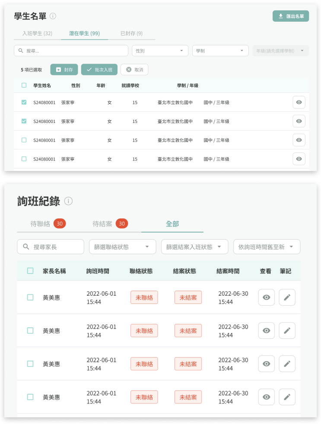The height and width of the screenshot is (426, 321).
Task: Click the eye view icon in third 黃美惠 row
Action: tap(267, 364)
